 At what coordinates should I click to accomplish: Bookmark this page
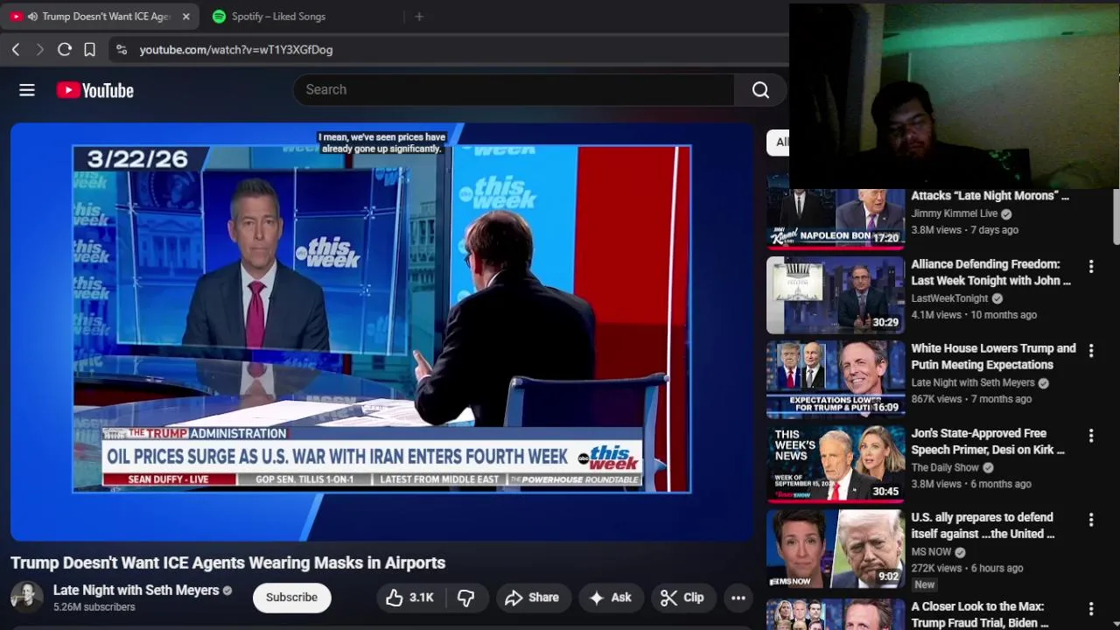tap(89, 50)
